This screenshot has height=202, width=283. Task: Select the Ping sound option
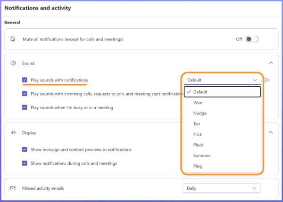point(222,166)
